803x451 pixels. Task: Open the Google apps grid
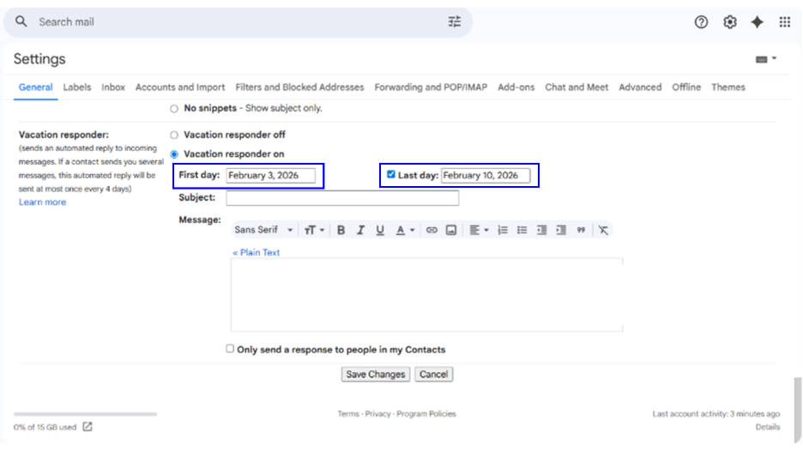pyautogui.click(x=784, y=22)
